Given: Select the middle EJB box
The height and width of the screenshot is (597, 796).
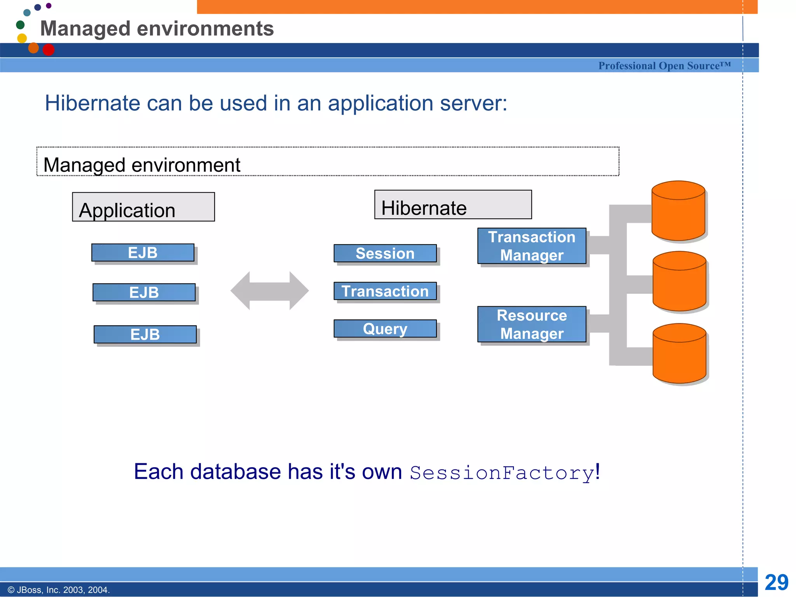Looking at the screenshot, I should 144,292.
